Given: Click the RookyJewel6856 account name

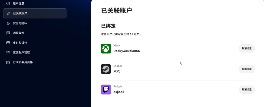Looking at the screenshot, I should click(x=126, y=51).
